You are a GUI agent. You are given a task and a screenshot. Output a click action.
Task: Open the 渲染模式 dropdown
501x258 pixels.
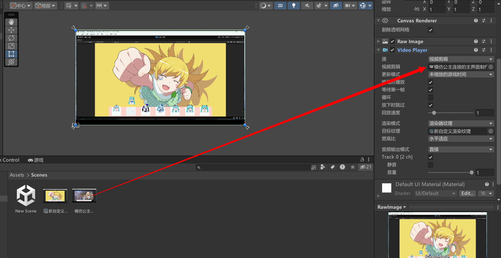click(461, 123)
